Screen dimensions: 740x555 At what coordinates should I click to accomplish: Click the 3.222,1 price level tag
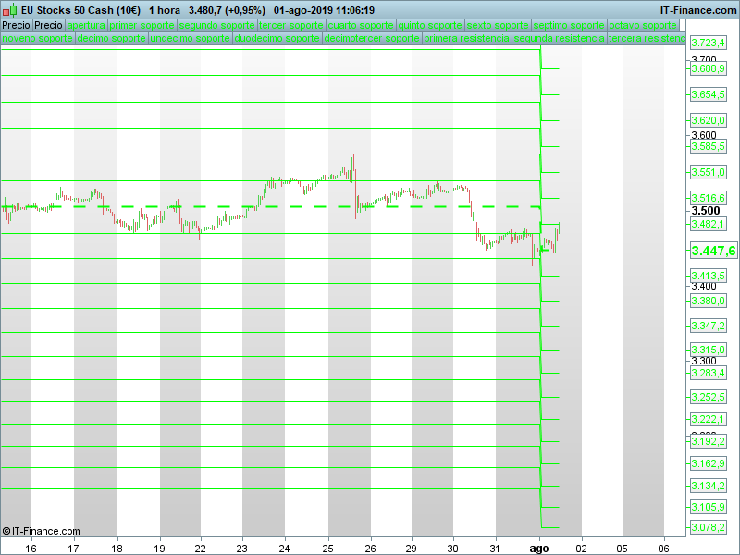[708, 419]
